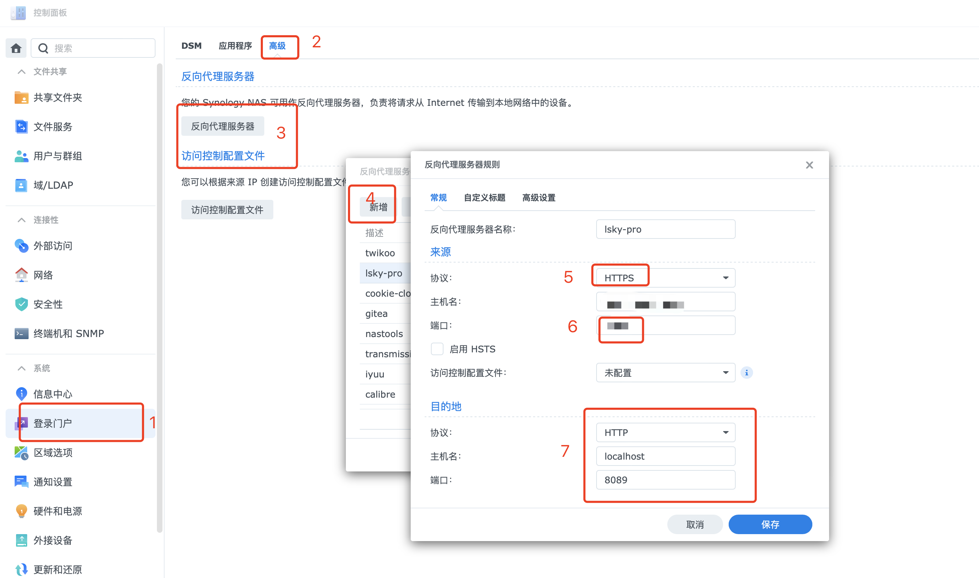Click info icon beside 访问控制配置文件 dropdown
The image size is (979, 578).
click(x=746, y=373)
